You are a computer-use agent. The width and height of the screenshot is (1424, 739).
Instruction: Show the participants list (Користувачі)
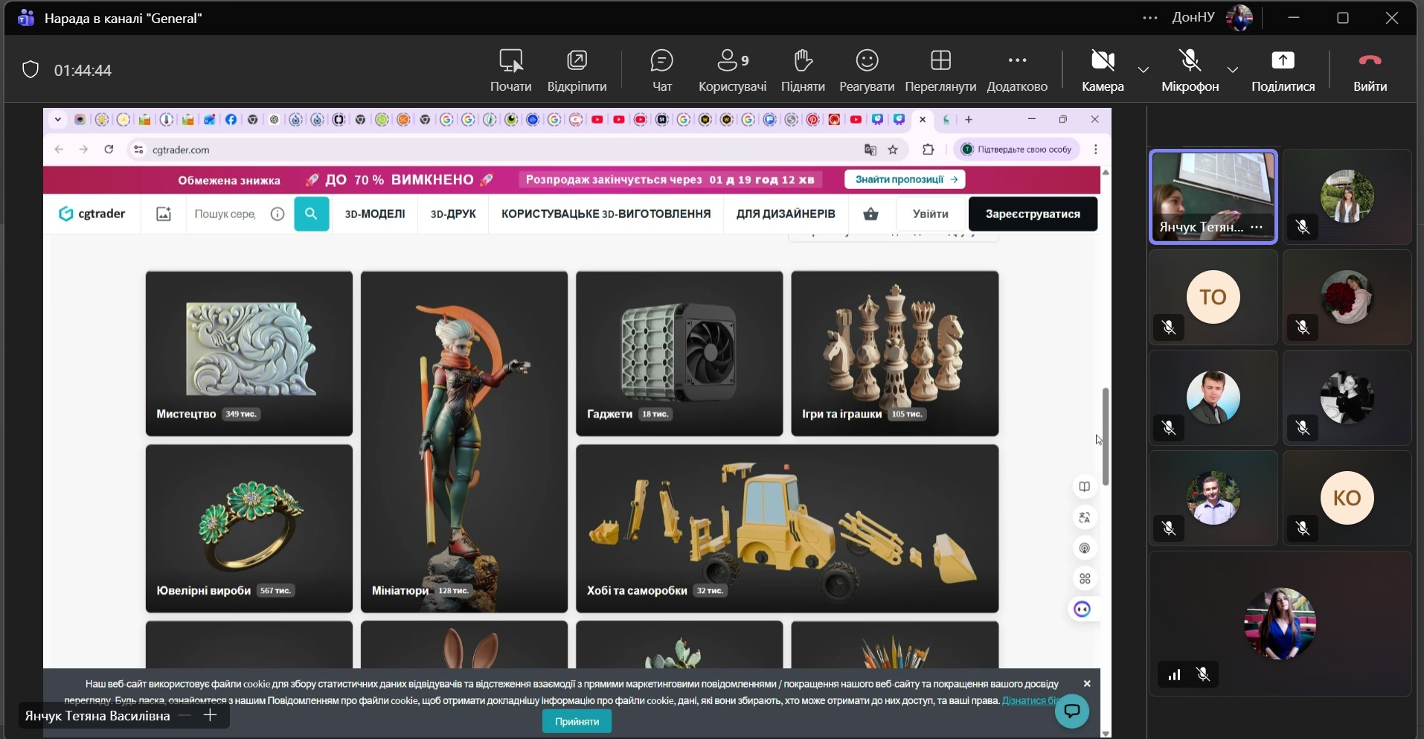732,71
